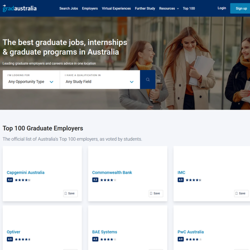The height and width of the screenshot is (250, 250).
Task: Click PwC Australia star rating
Action: pyautogui.click(x=193, y=239)
